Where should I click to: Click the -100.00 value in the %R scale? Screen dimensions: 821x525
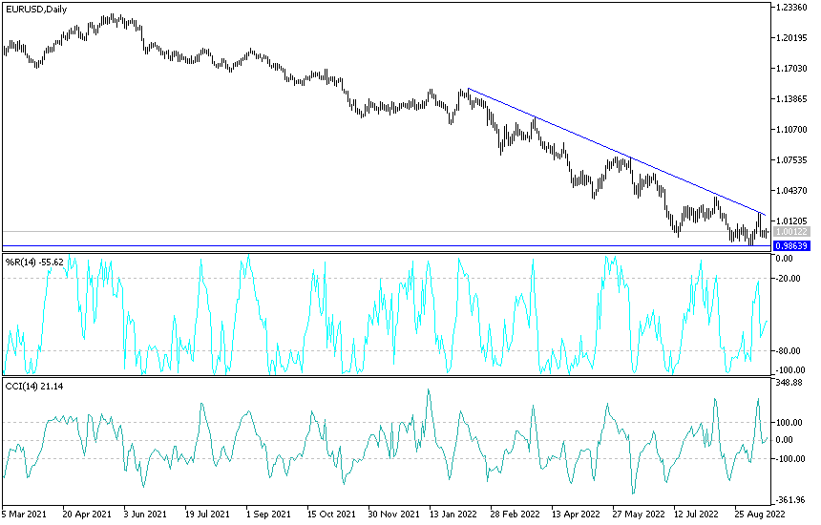[790, 370]
